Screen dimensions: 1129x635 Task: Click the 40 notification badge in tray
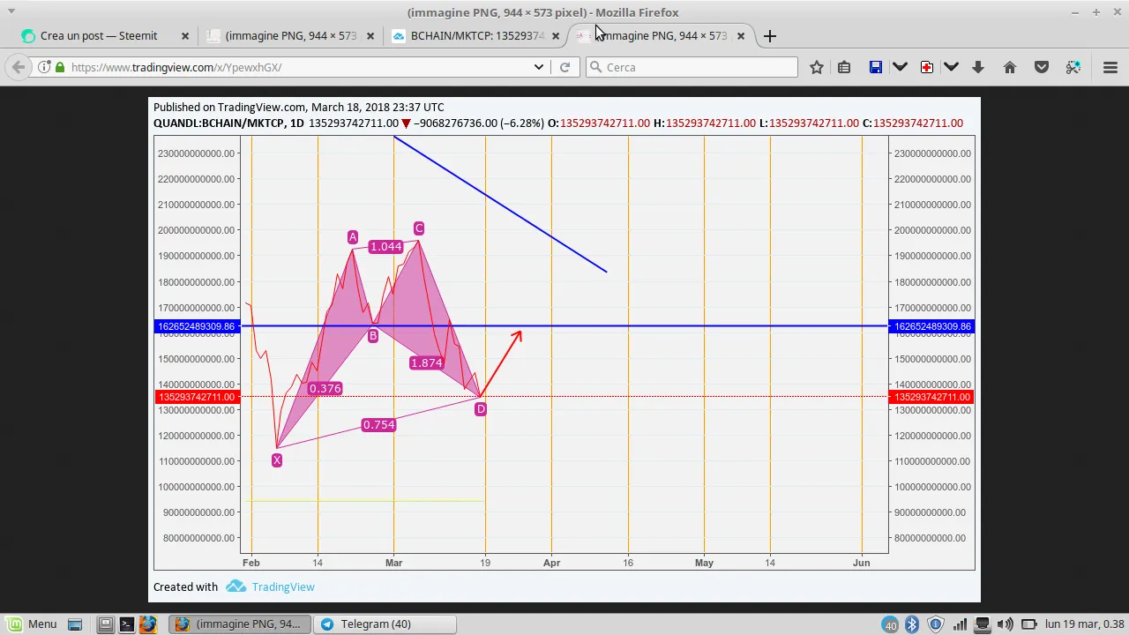(891, 625)
